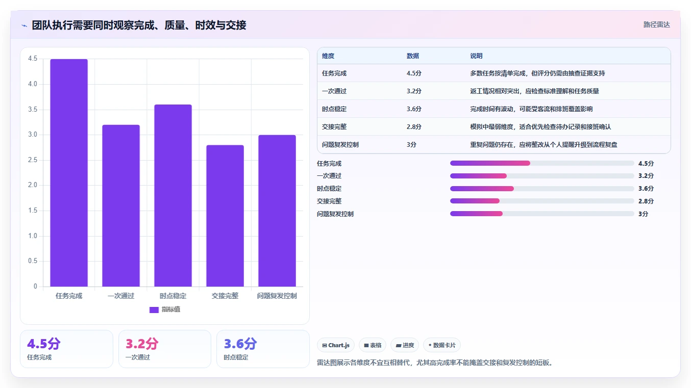Click the 一次通过 x-axis label under the chart

[x=121, y=296]
